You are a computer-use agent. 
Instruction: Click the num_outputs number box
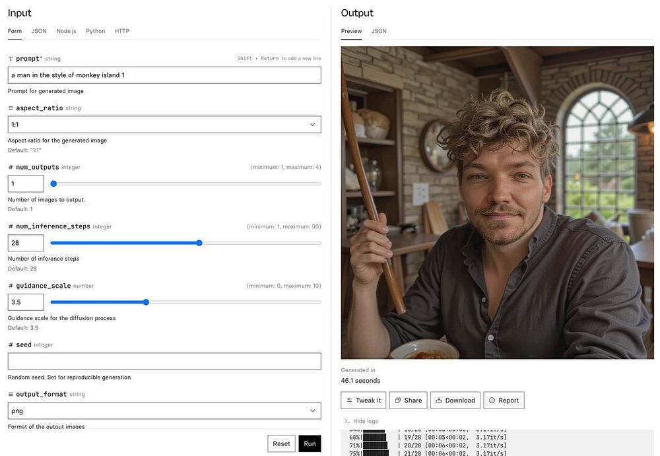[x=26, y=183]
